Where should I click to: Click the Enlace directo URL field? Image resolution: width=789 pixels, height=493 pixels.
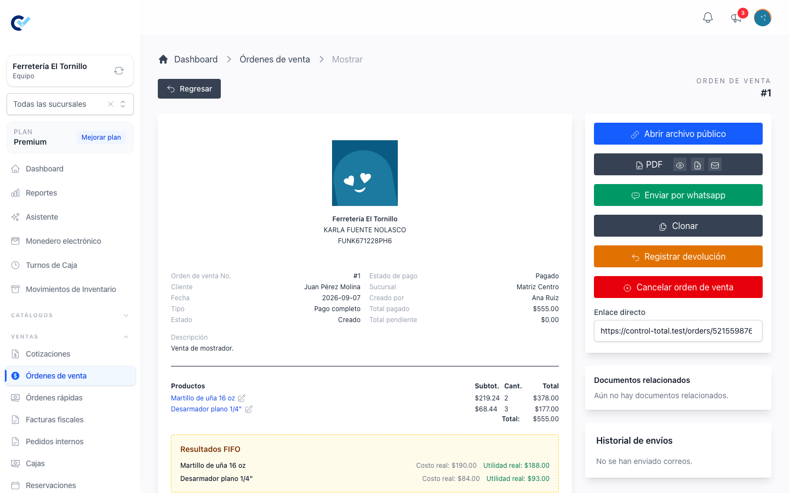pos(678,331)
